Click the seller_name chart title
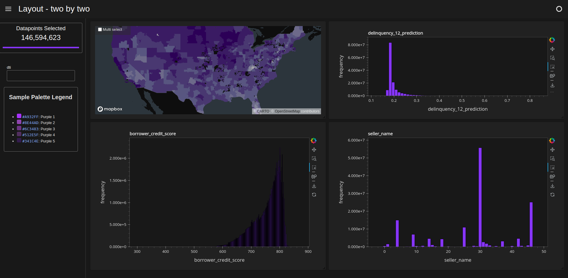The height and width of the screenshot is (278, 568). [380, 134]
